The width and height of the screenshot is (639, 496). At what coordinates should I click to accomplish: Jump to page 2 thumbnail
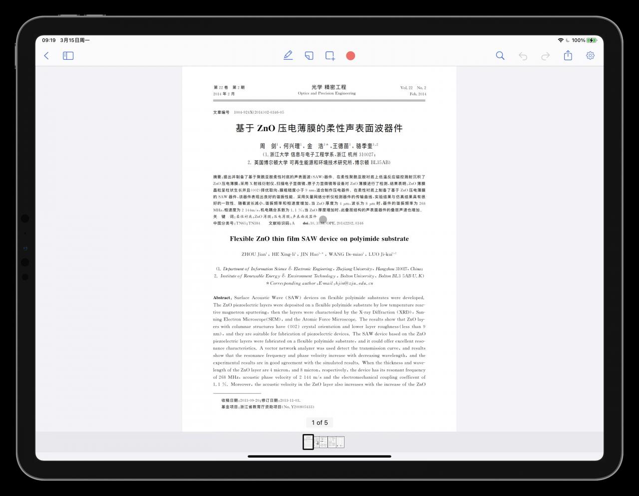pos(317,442)
